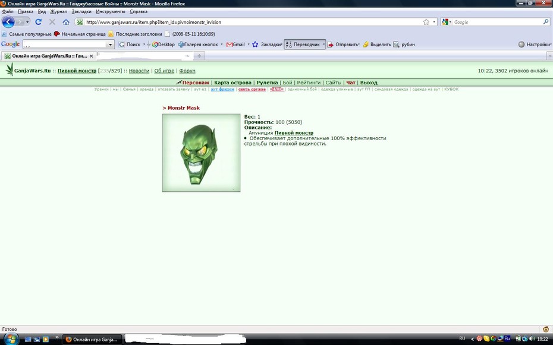Screen dimensions: 553x345
Task: Open Google Desktop toolbar button
Action: [x=164, y=45]
